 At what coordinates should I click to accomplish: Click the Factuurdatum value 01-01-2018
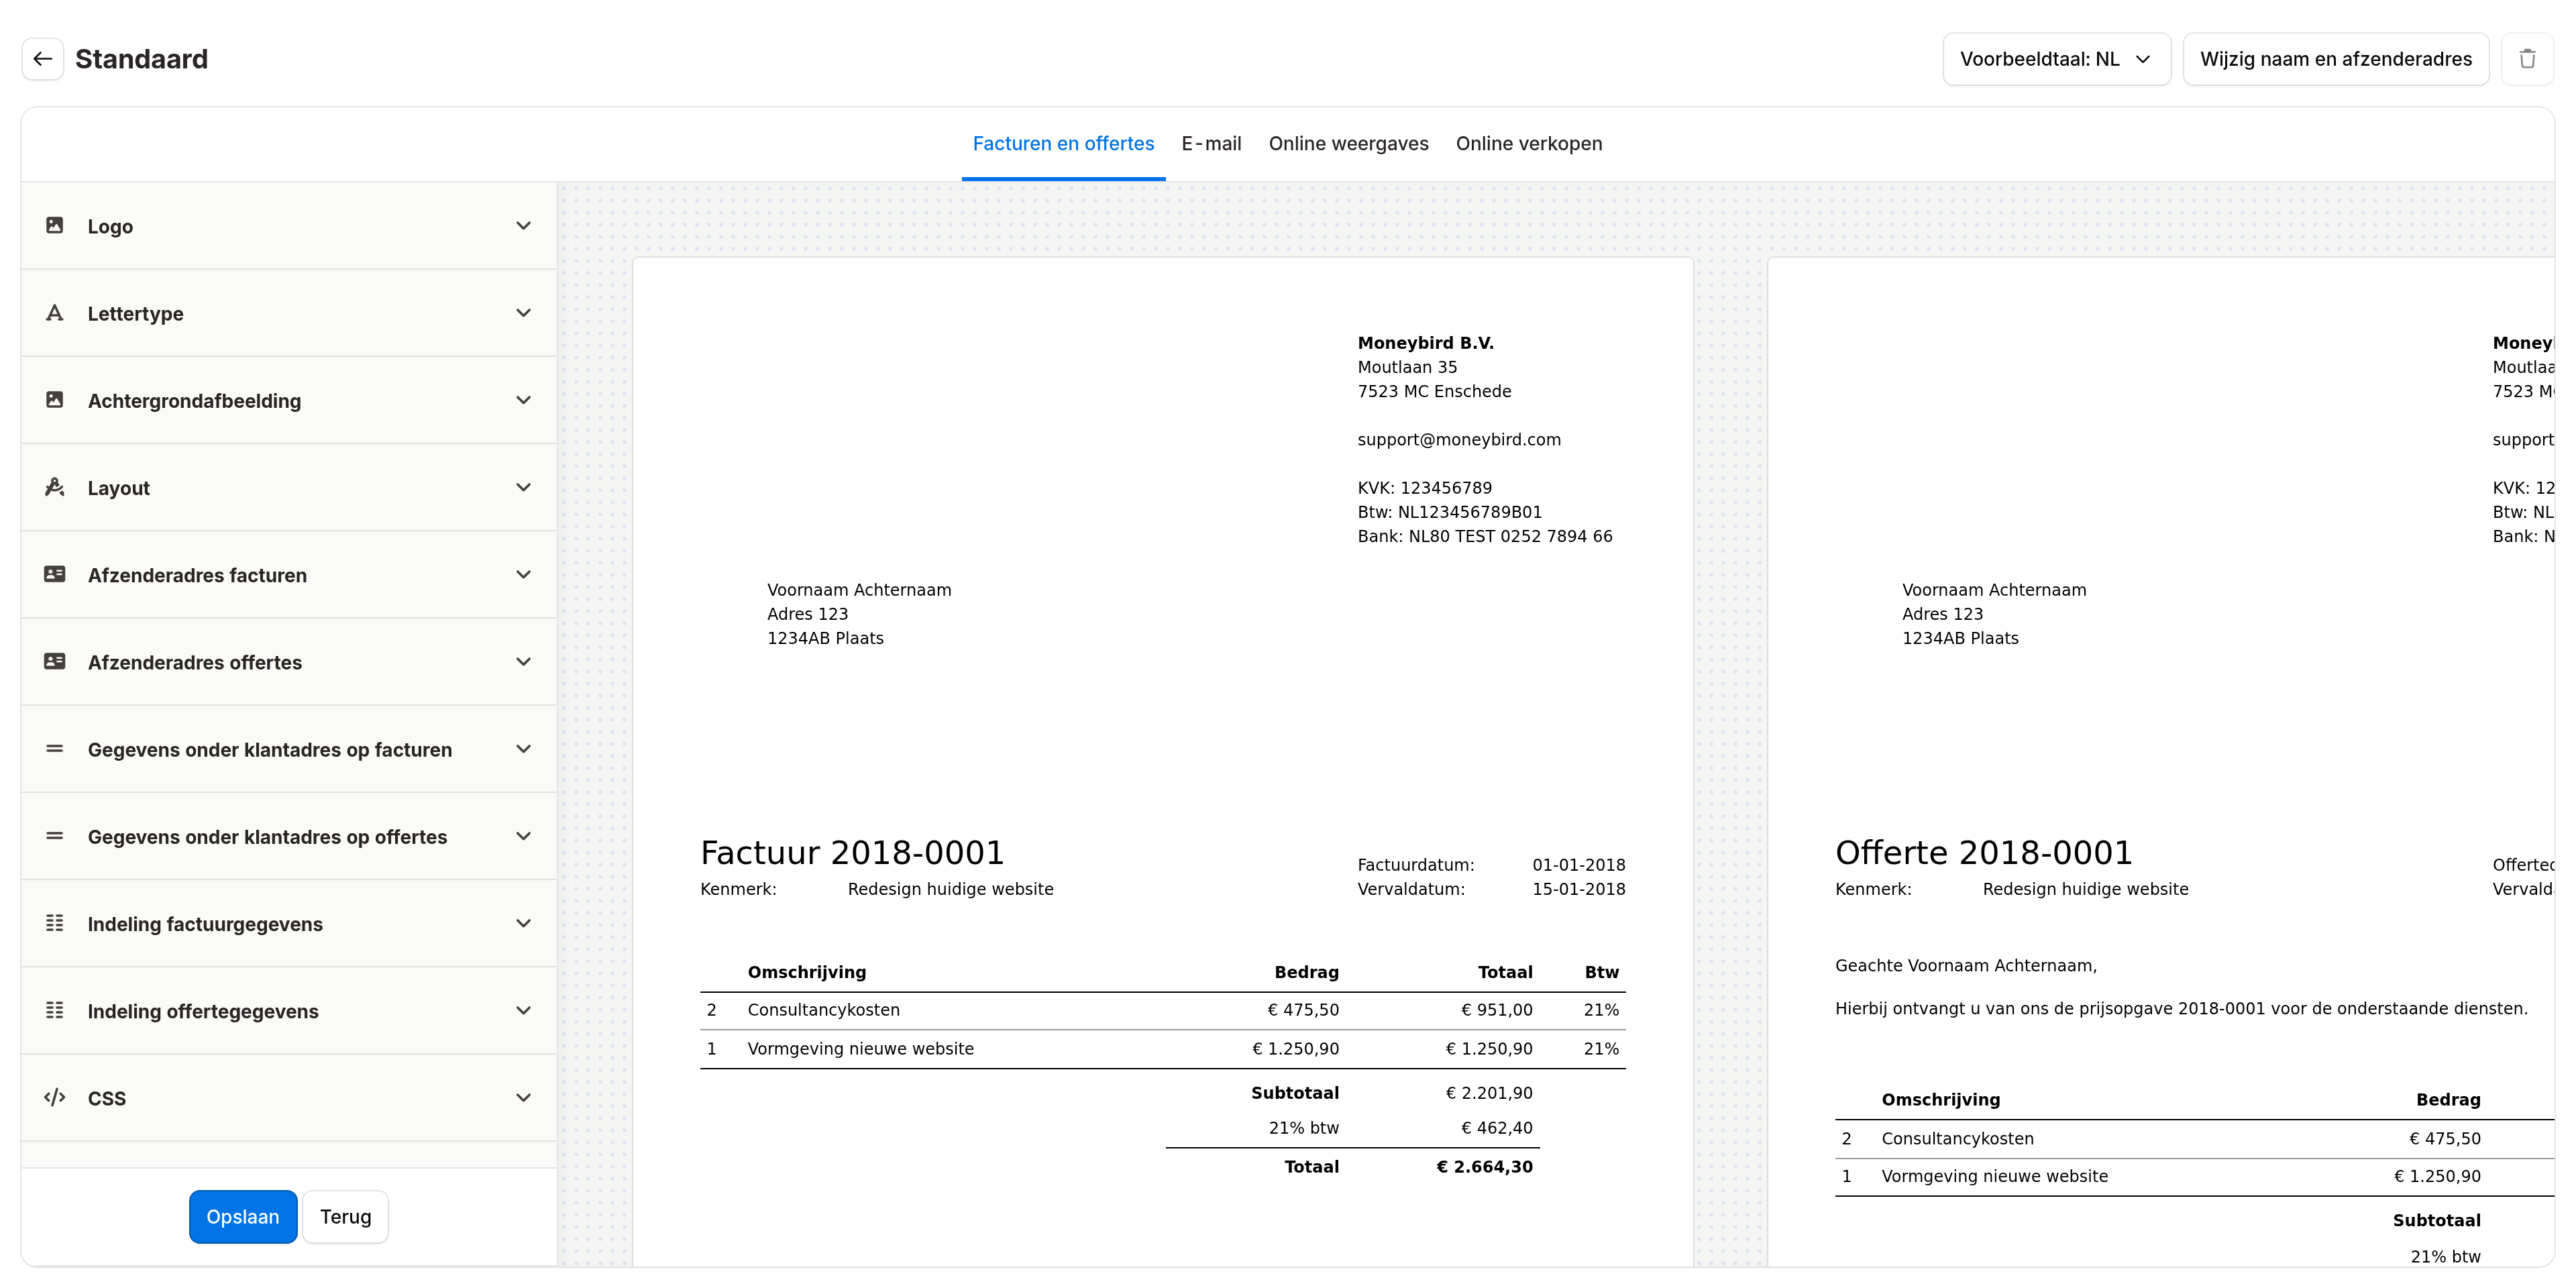point(1578,865)
